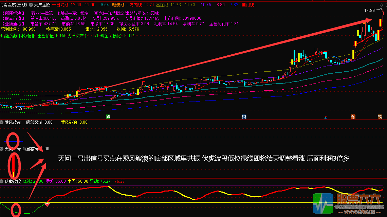387x217 pixels.
Task: Collapse the 天问一号 indicator panel
Action: (x=2, y=148)
